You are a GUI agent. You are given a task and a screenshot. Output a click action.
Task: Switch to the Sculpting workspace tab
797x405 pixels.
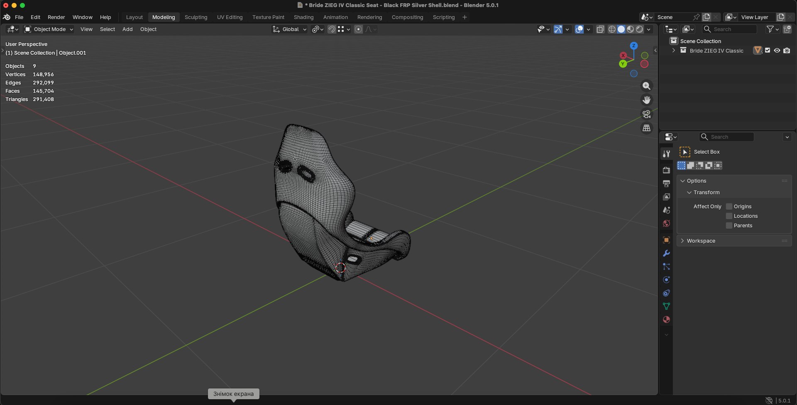(196, 17)
